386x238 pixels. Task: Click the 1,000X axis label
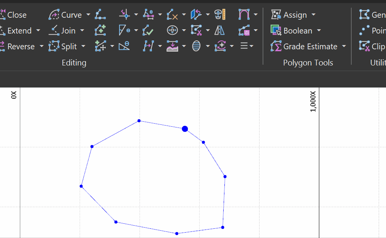coord(313,101)
